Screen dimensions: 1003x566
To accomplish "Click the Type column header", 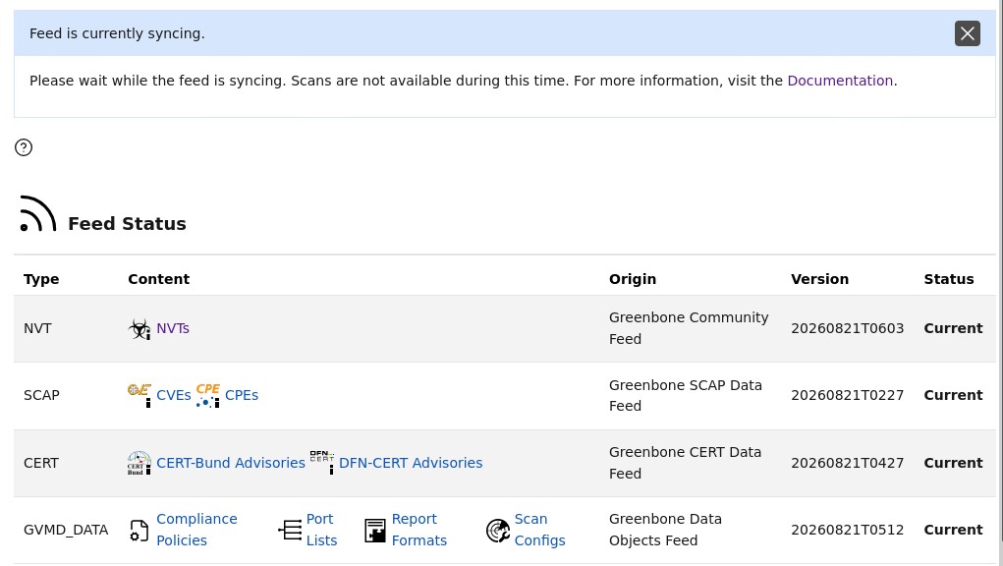I will tap(41, 279).
